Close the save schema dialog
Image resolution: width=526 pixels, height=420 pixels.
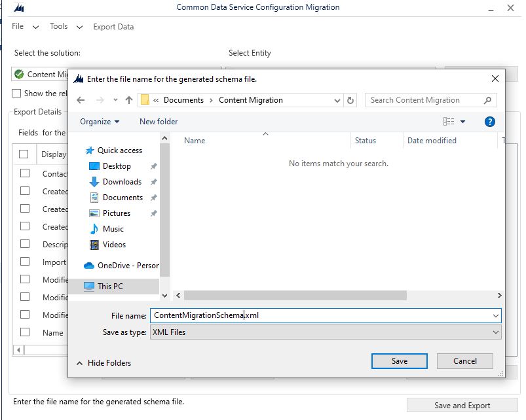tap(495, 79)
